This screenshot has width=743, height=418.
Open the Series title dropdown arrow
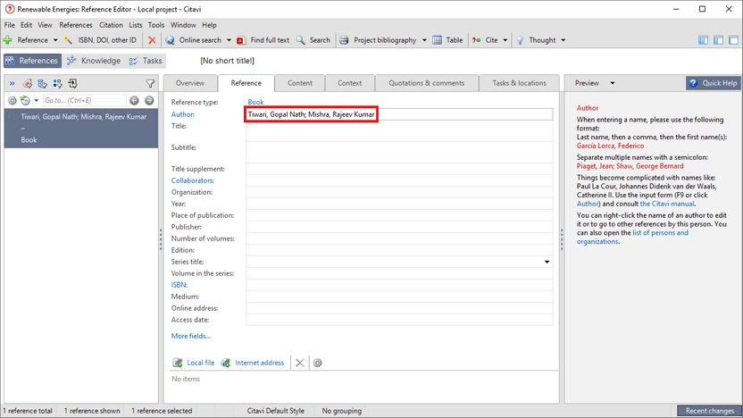click(547, 262)
